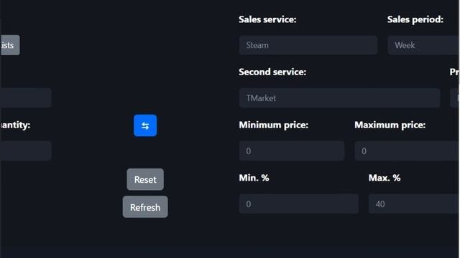Image resolution: width=460 pixels, height=258 pixels.
Task: Open the Sales period dropdown showing Week
Action: [423, 45]
